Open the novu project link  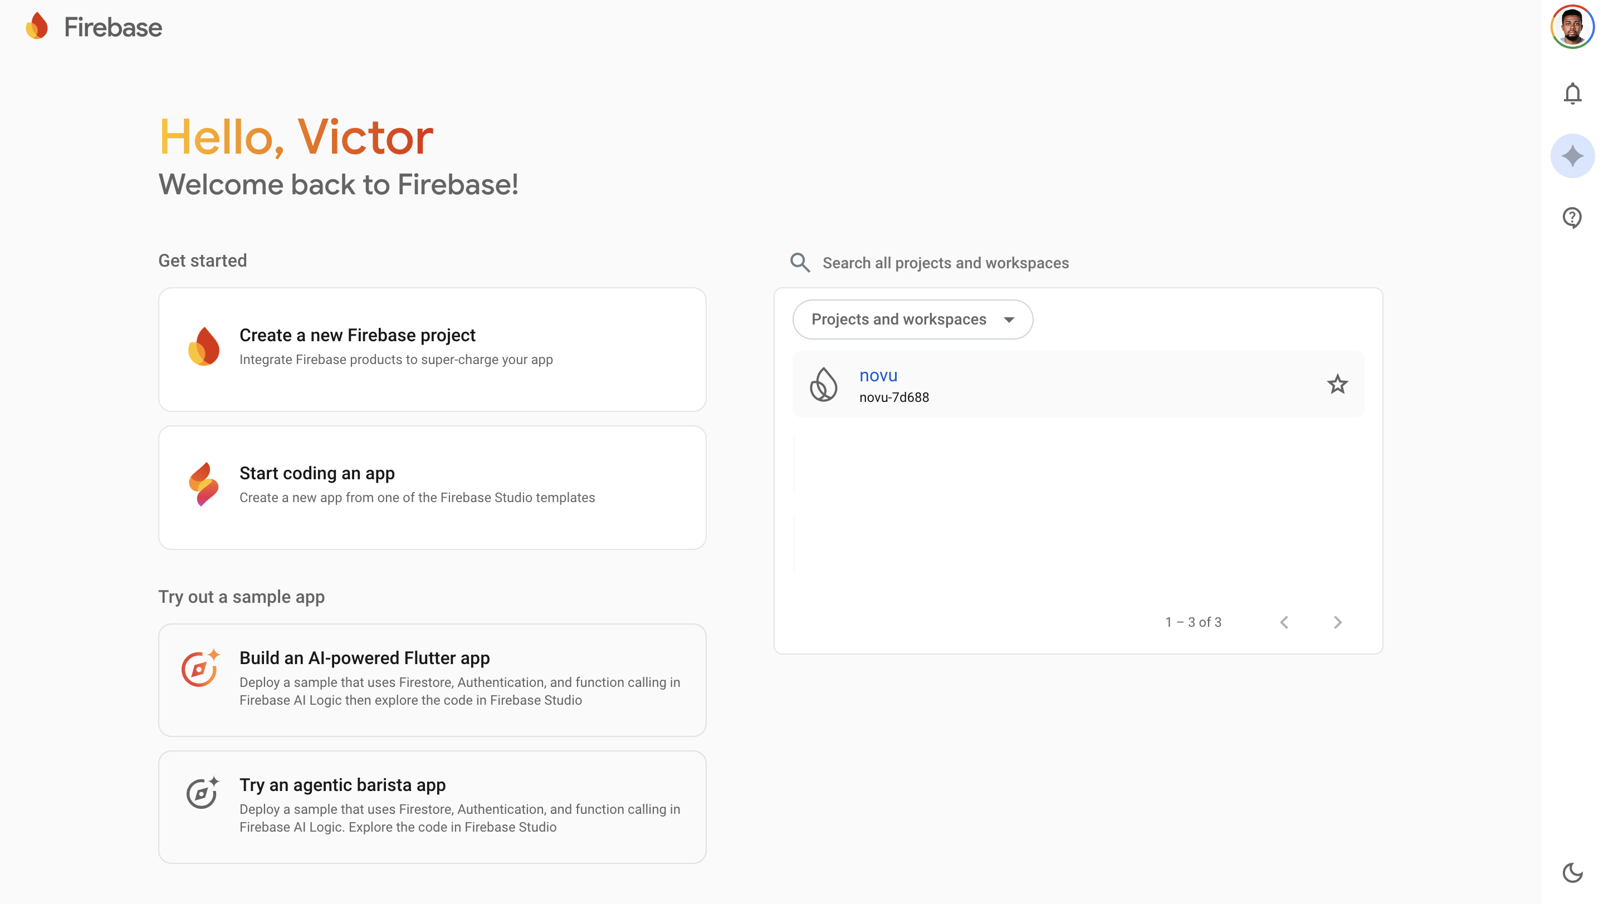pos(878,375)
